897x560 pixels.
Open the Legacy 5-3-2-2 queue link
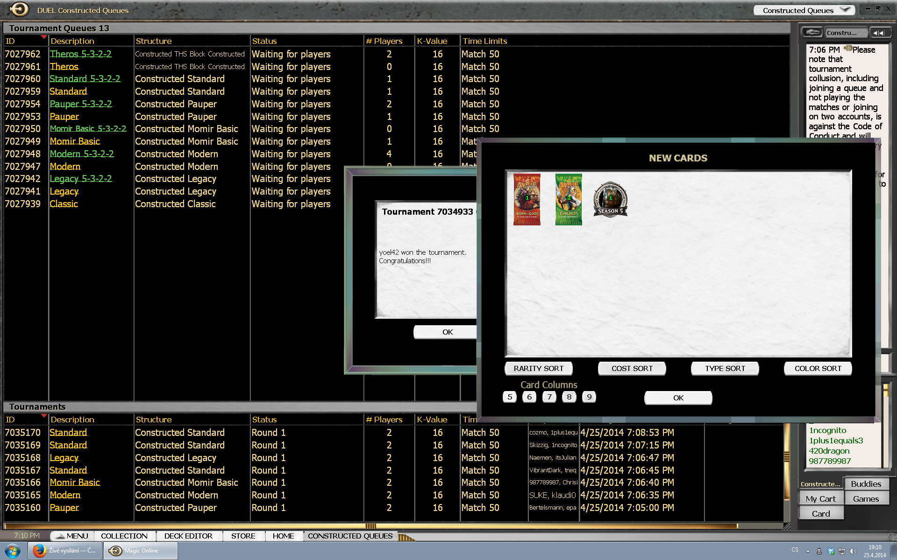(81, 179)
